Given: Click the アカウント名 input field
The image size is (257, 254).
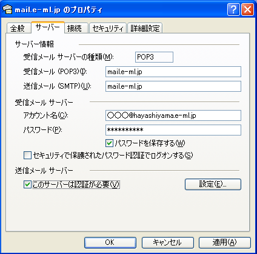Looking at the screenshot, I should tap(173, 115).
